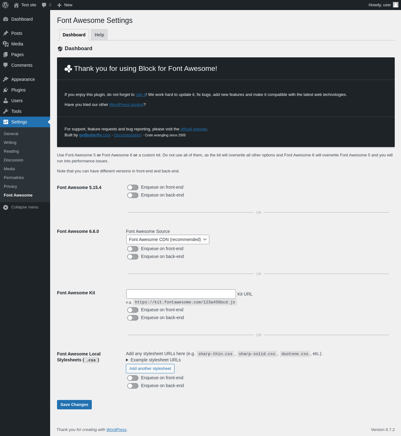Click the Dashboard gauge icon in sidebar
The width and height of the screenshot is (401, 436).
6,19
